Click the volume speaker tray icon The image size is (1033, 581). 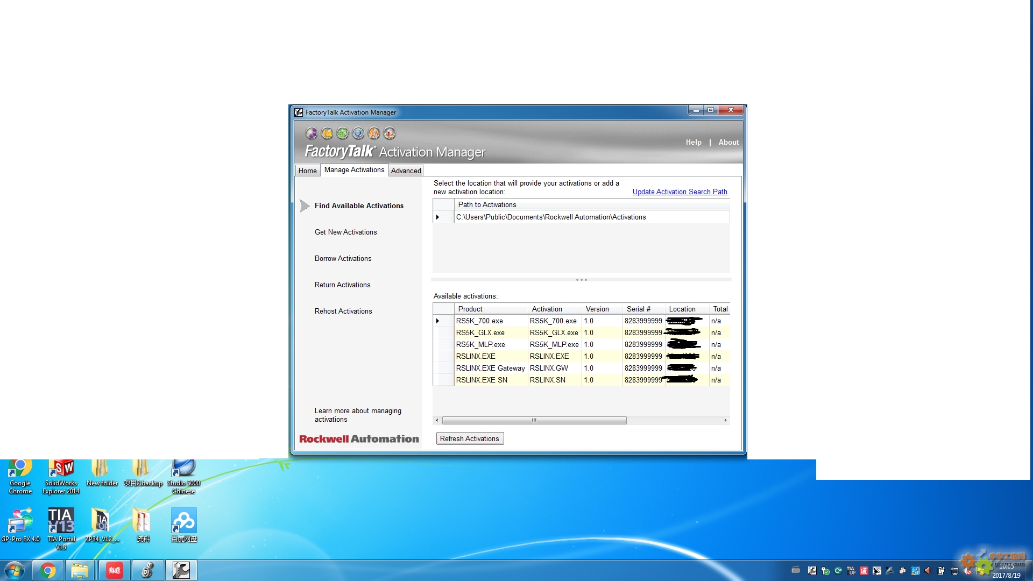point(928,571)
